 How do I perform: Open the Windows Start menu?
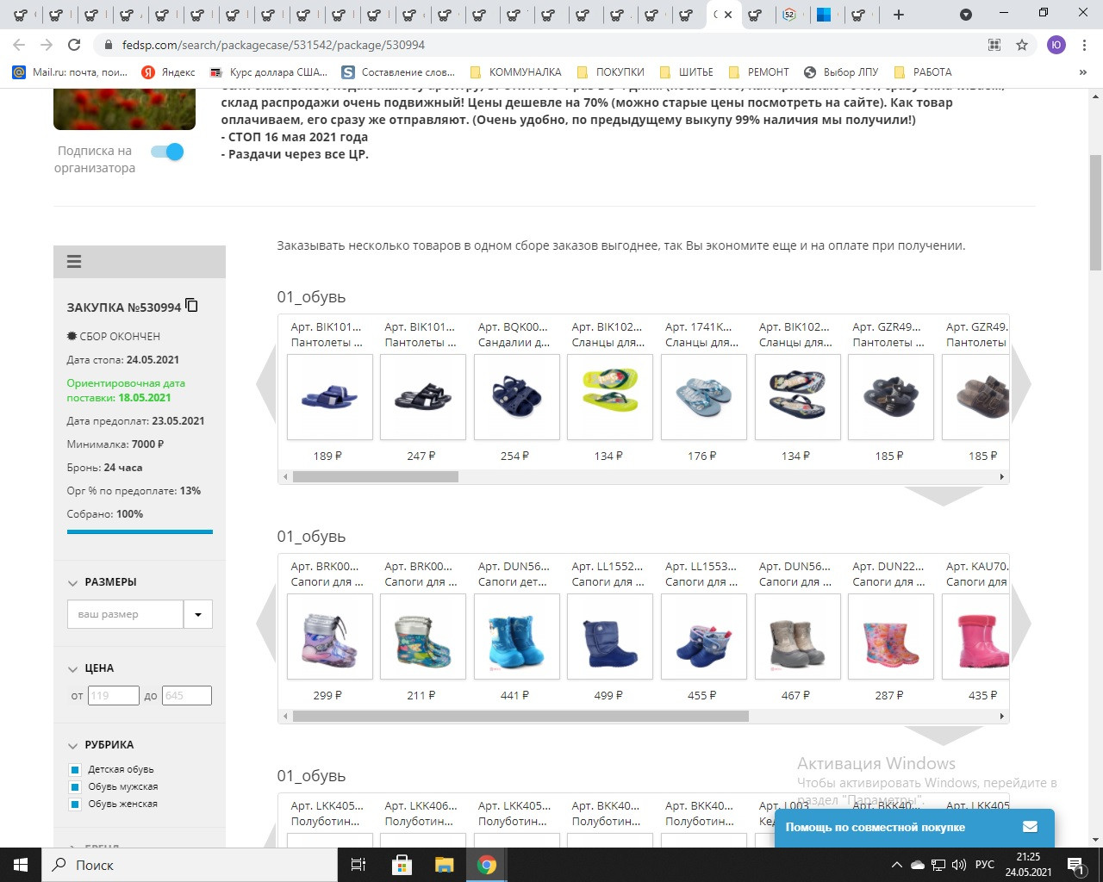[21, 865]
